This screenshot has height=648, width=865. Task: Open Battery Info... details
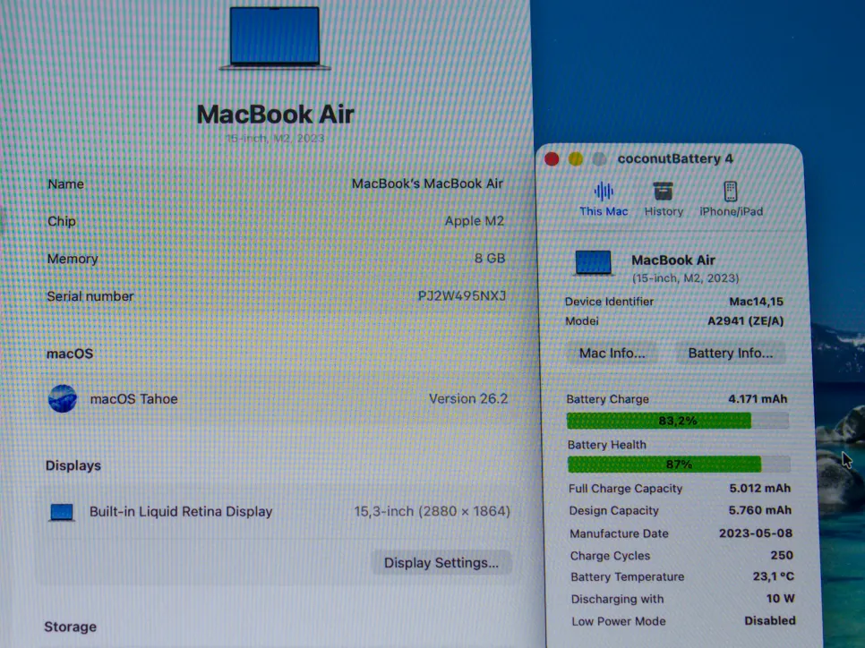pos(730,353)
